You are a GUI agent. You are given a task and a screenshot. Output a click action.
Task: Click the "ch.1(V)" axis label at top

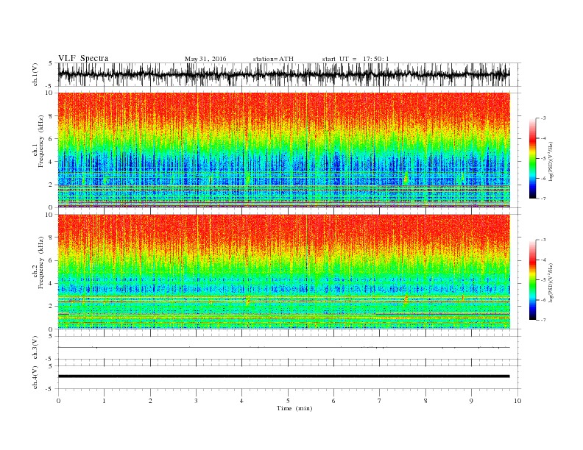[35, 75]
